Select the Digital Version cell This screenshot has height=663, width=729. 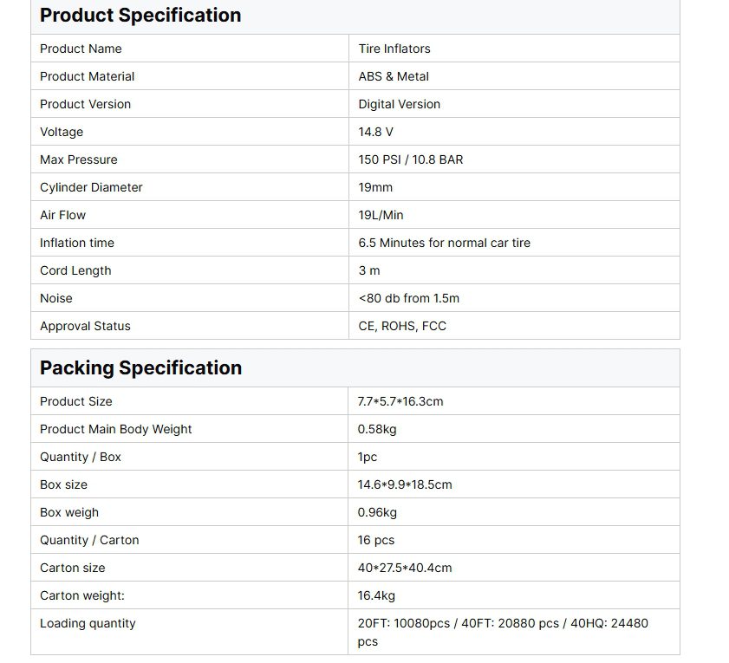point(400,104)
